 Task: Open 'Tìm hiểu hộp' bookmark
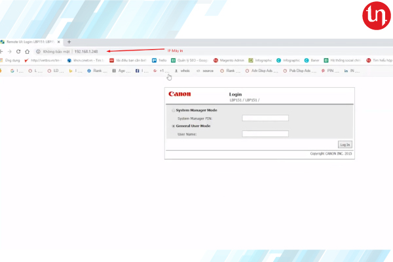(379, 60)
